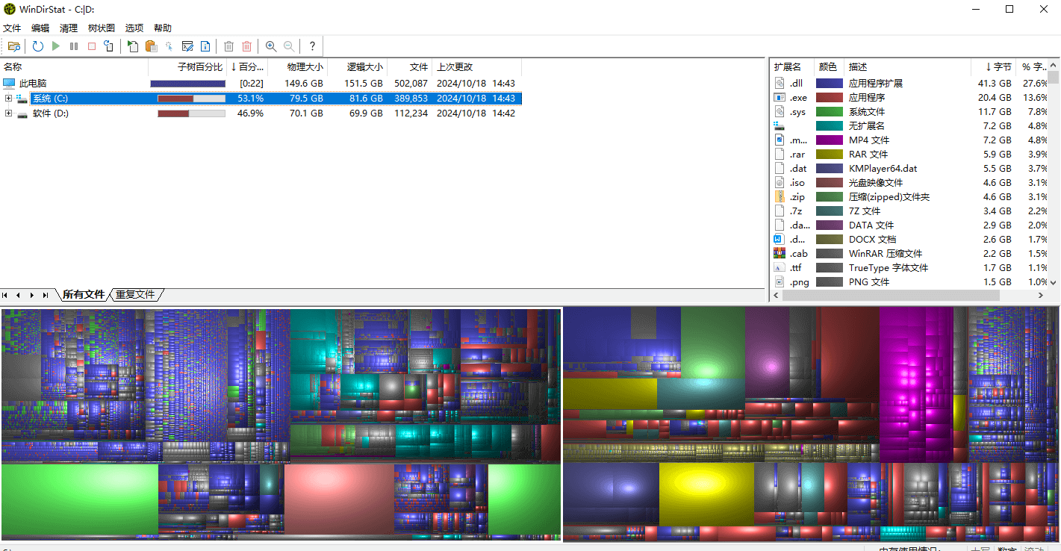Click the Help question mark button
The height and width of the screenshot is (551, 1061).
pos(312,46)
